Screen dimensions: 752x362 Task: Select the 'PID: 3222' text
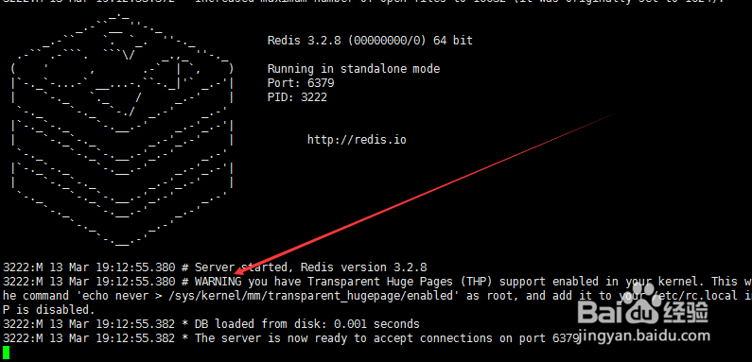tap(297, 97)
